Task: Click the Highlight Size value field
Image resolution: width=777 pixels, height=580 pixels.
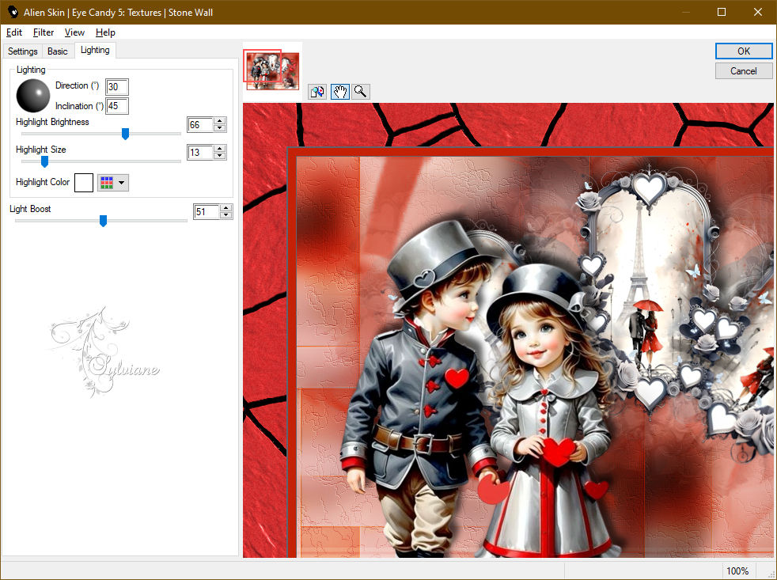Action: pos(200,152)
